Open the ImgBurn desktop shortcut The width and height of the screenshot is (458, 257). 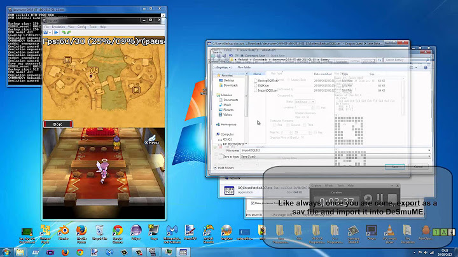coord(226,233)
